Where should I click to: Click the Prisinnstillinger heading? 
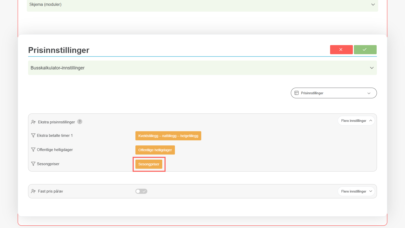pos(59,50)
